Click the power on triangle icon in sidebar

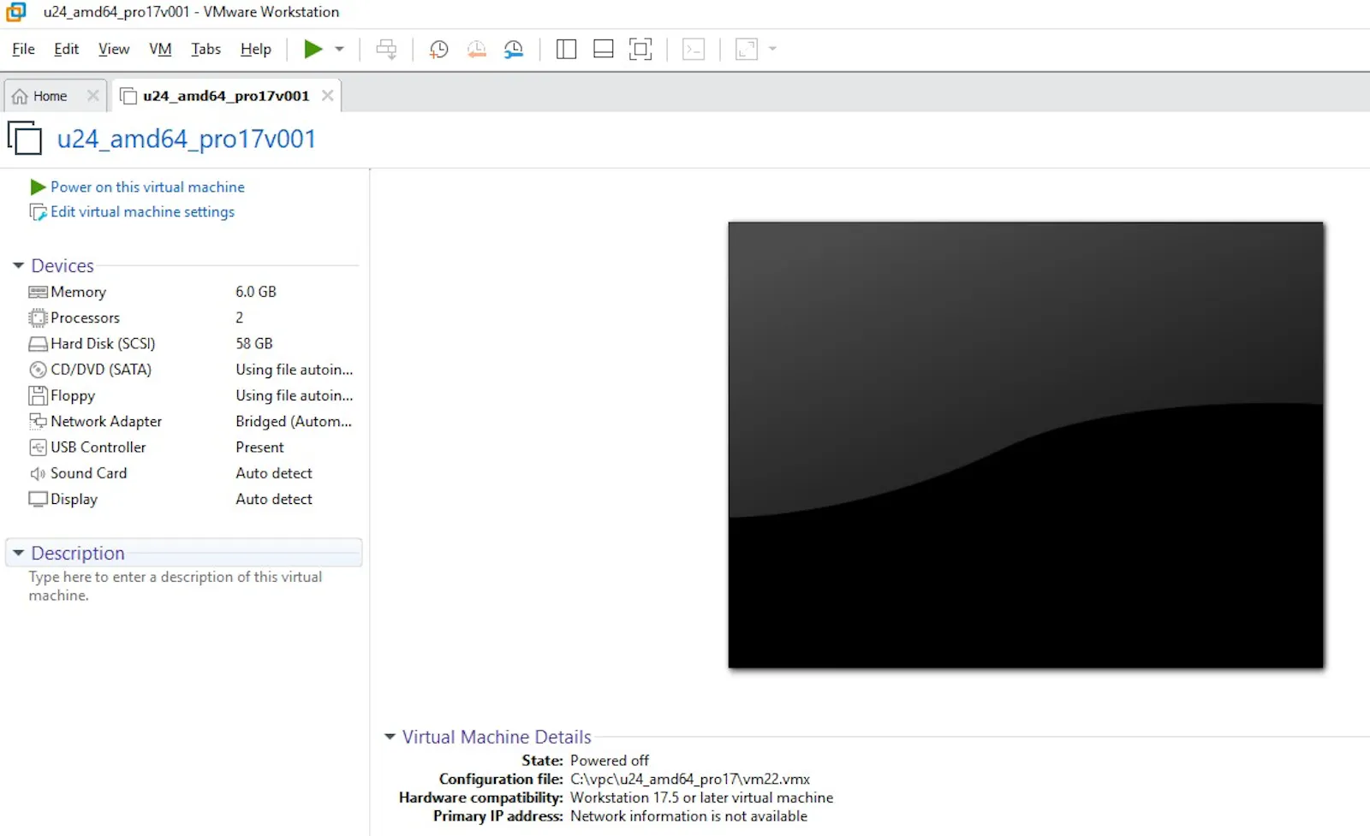click(38, 187)
